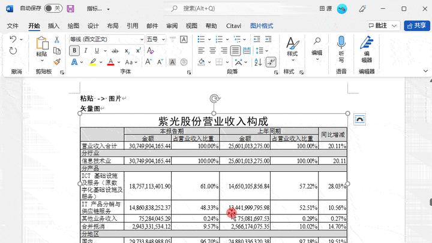Open the Font dialog launcher
Viewport: 432px width, 243px height.
[x=189, y=72]
